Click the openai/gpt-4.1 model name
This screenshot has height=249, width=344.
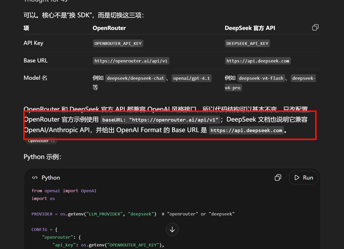pos(192,78)
